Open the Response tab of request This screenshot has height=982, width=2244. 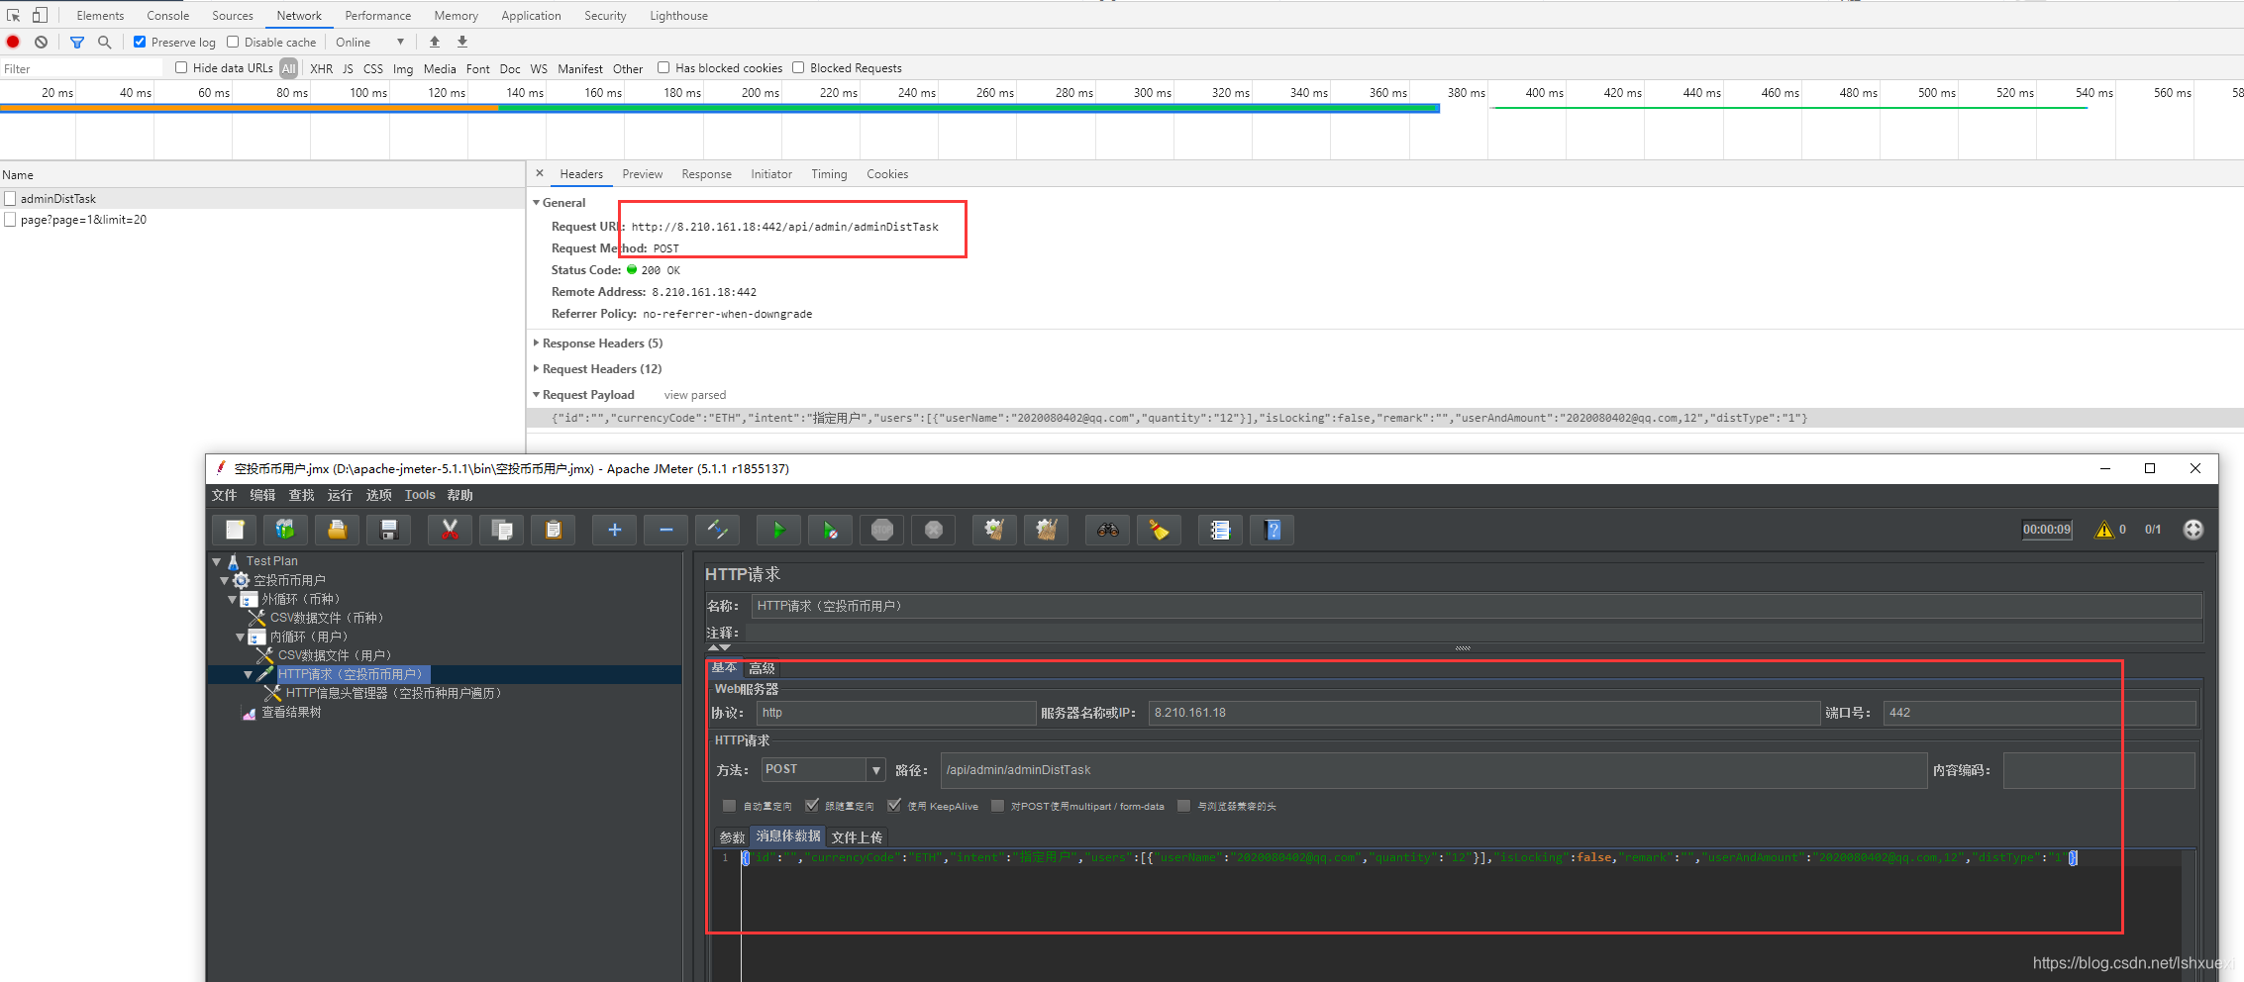click(706, 173)
